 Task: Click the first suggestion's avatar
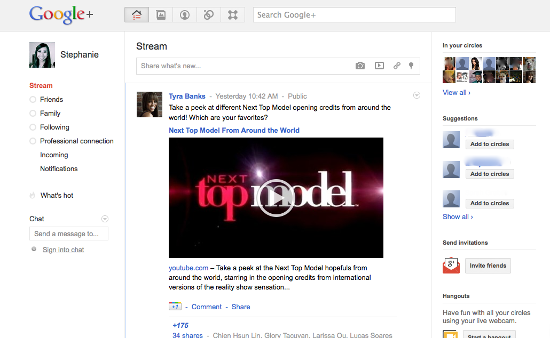tap(451, 140)
